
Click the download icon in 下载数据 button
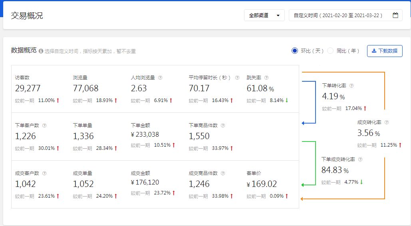click(374, 51)
